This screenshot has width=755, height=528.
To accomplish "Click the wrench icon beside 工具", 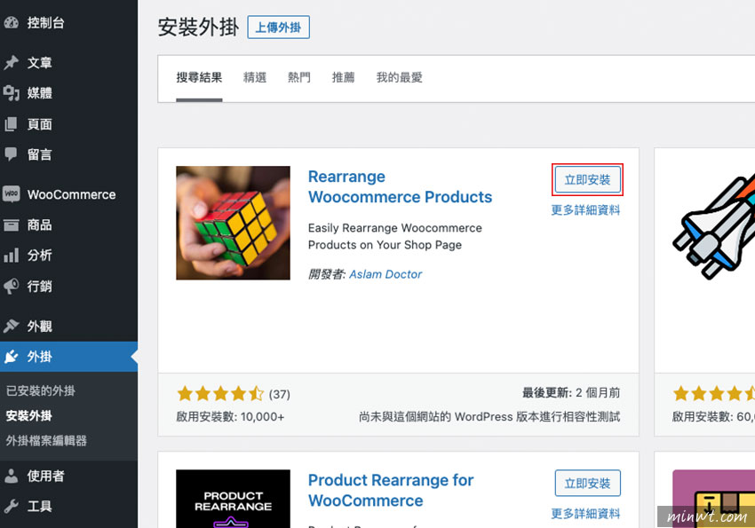I will (11, 506).
